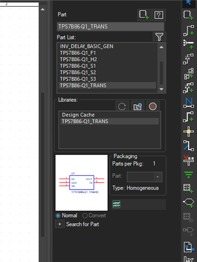
Task: Refresh the libraries list
Action: point(122,106)
